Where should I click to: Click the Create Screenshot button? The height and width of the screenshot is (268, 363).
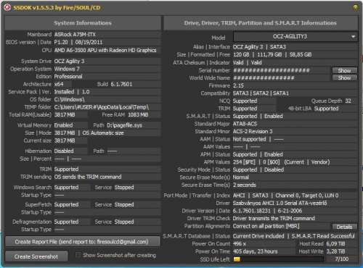pyautogui.click(x=36, y=256)
